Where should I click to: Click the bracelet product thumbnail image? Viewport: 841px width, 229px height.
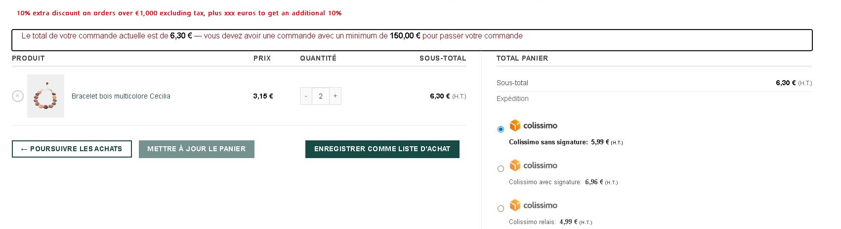tap(45, 96)
